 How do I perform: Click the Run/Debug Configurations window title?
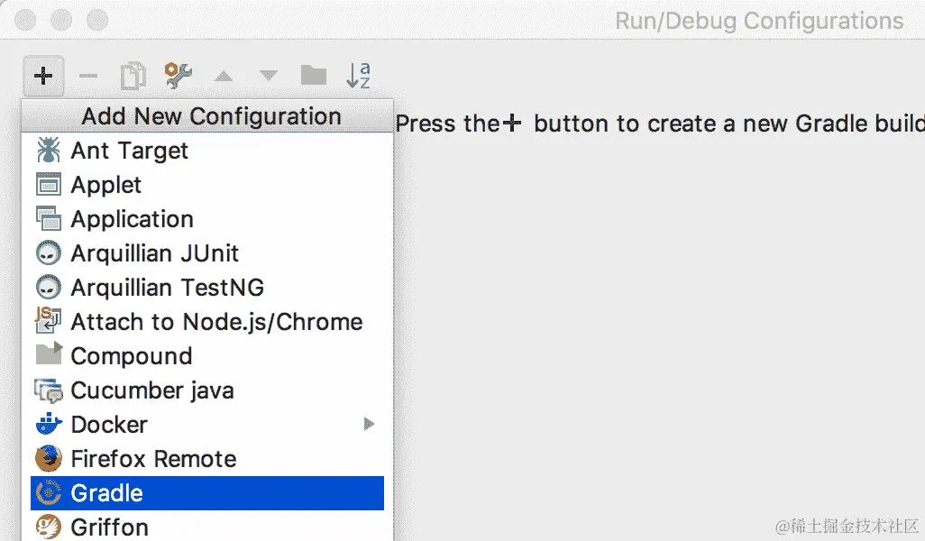coord(759,21)
